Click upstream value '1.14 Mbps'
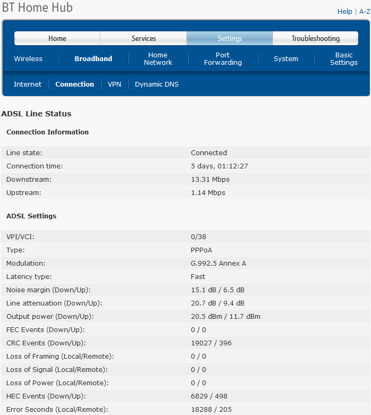 tap(208, 192)
